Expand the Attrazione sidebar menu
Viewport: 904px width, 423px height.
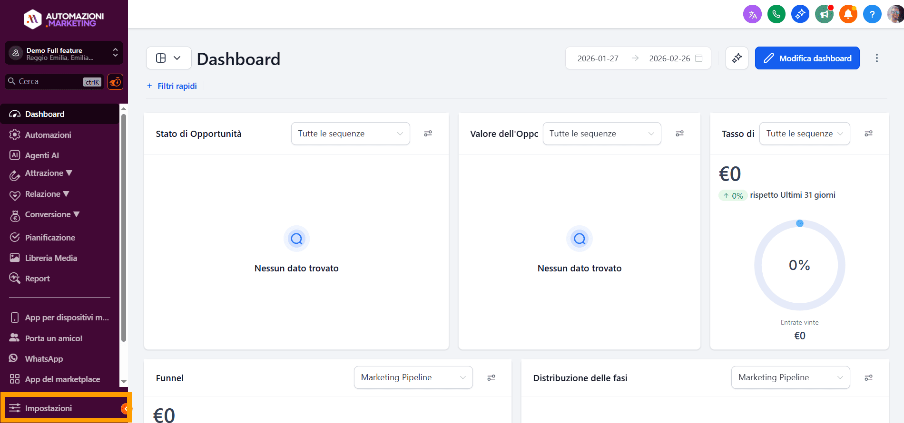click(49, 173)
